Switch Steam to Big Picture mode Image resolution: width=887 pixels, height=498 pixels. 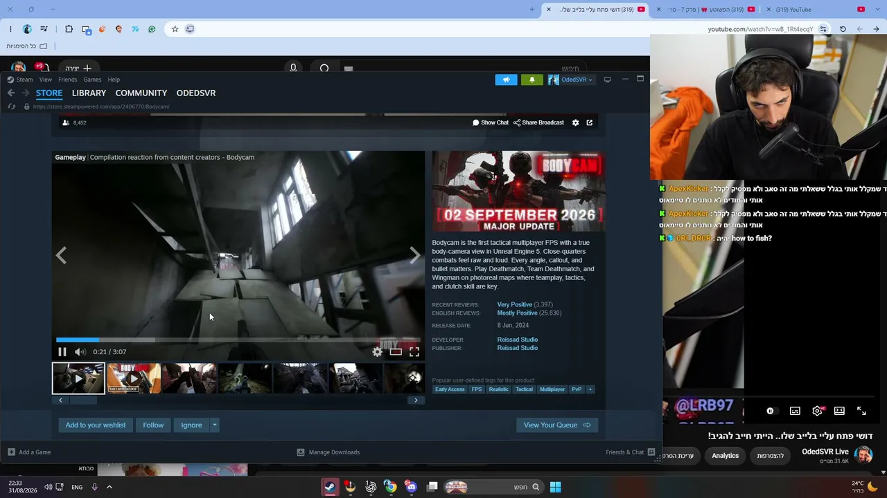pos(608,80)
